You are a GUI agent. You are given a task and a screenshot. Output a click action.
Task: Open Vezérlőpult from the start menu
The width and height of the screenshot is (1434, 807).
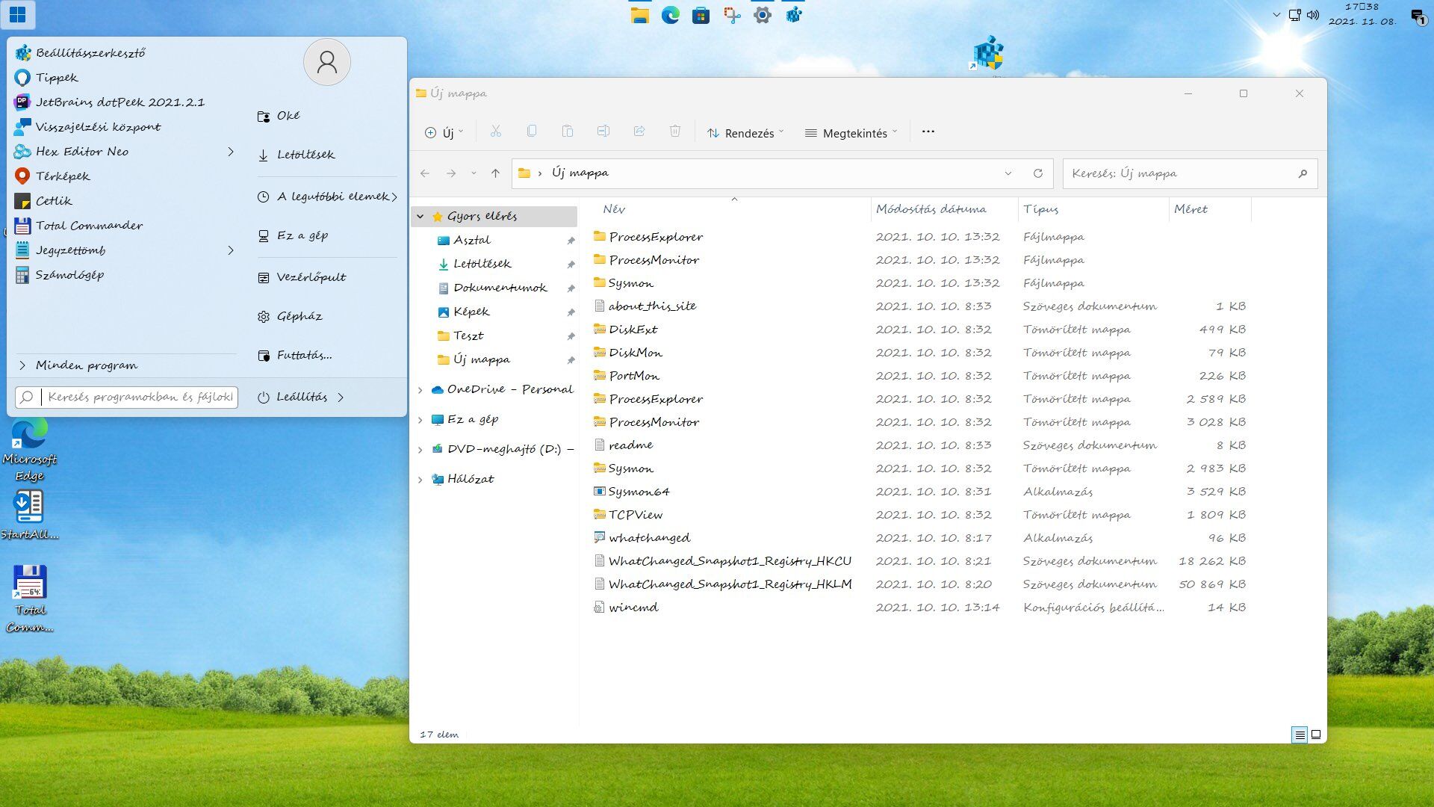311,277
